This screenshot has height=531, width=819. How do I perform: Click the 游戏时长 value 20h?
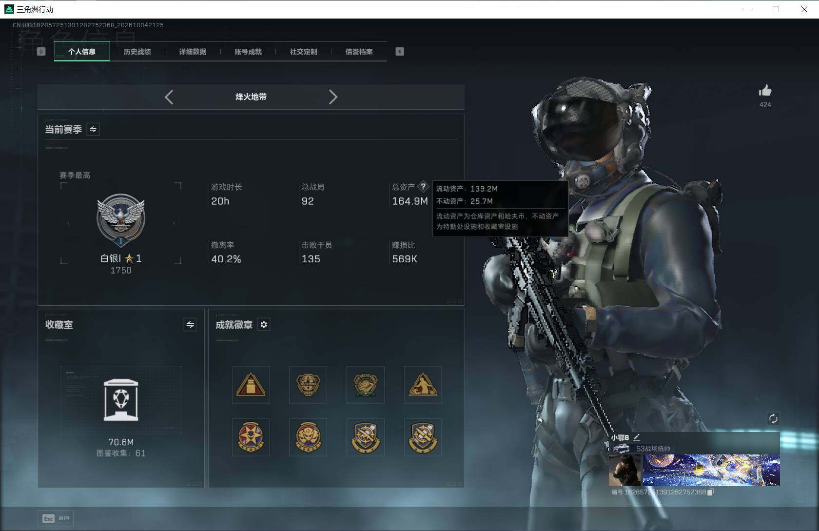click(220, 201)
